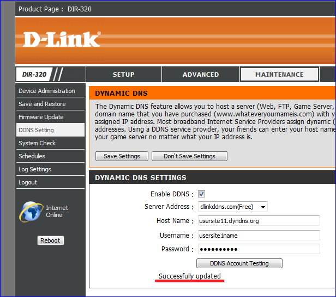Screen dimensions: 336x297
Task: Click the D-Link logo
Action: [62, 39]
